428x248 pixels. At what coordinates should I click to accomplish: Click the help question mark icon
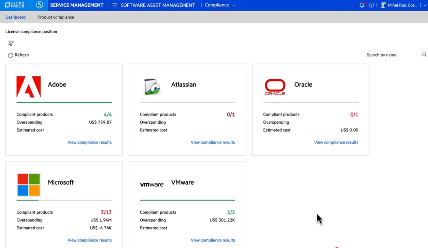click(x=371, y=5)
